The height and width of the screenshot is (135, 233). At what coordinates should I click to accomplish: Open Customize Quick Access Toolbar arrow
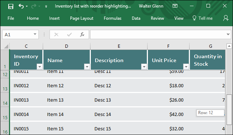(x=46, y=6)
